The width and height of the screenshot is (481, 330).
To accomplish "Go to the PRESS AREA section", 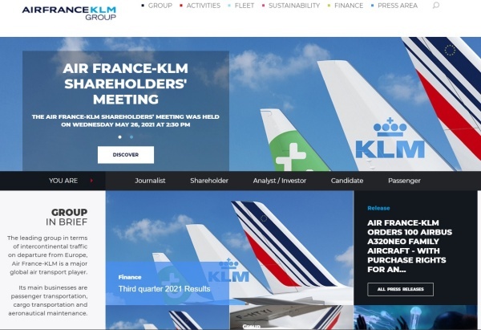I will pos(398,6).
